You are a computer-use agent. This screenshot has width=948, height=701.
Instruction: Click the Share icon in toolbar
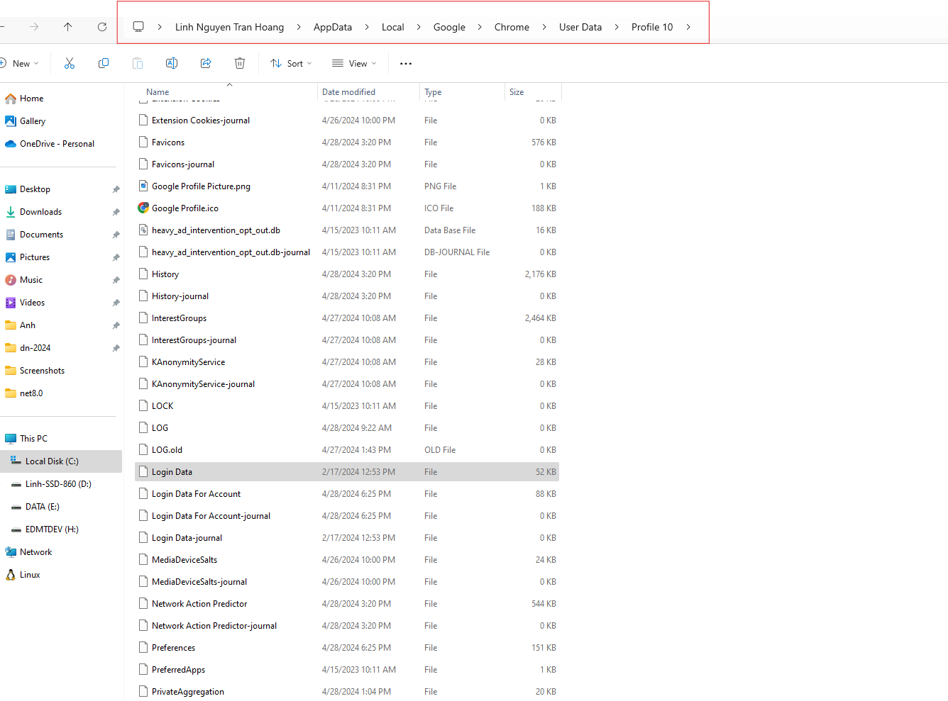coord(206,64)
